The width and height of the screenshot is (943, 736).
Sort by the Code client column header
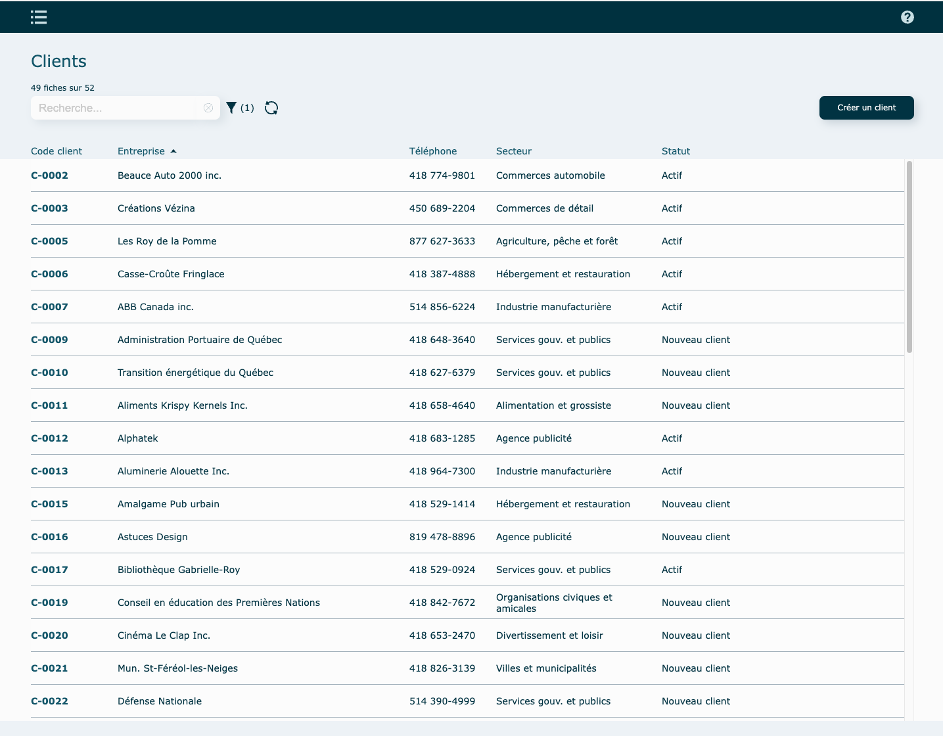[x=57, y=151]
